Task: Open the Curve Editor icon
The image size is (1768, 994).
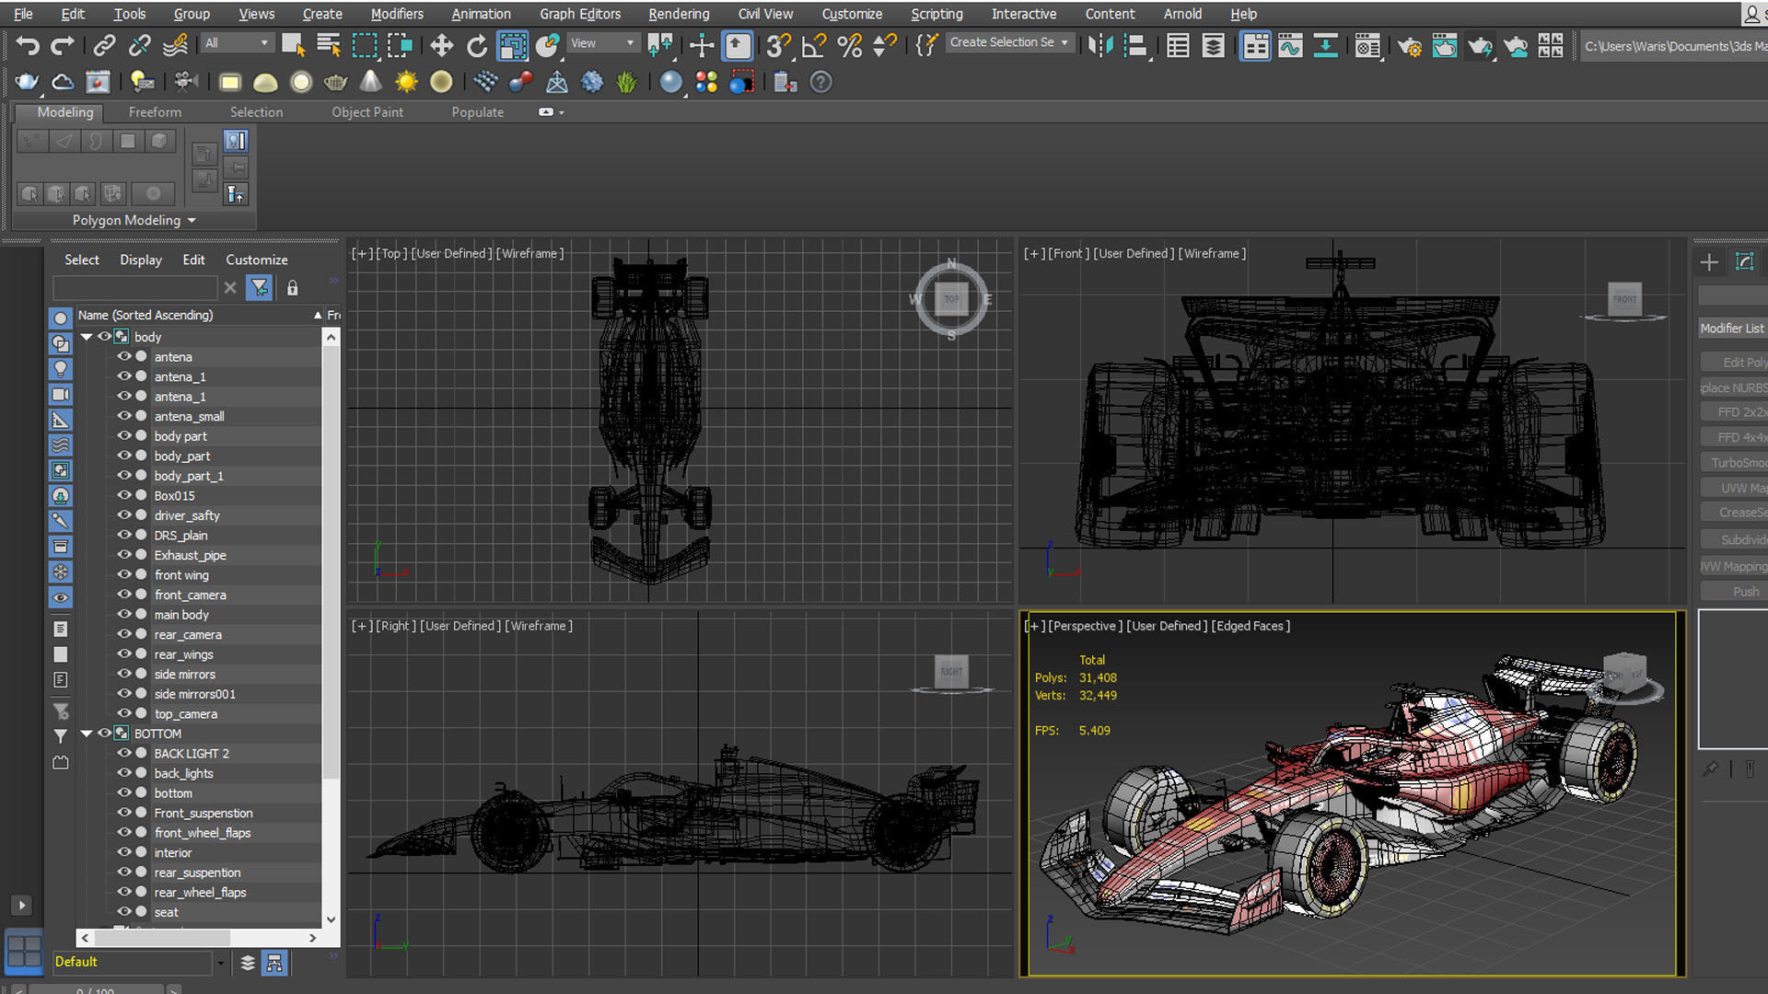Action: (1290, 45)
